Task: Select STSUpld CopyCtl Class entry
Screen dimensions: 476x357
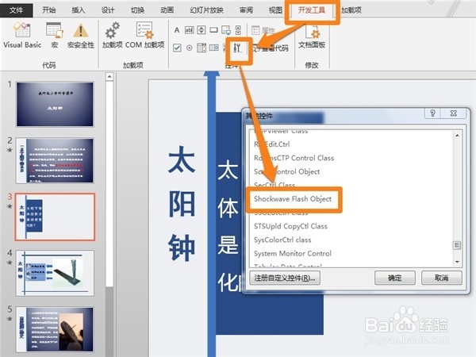Action: point(290,226)
